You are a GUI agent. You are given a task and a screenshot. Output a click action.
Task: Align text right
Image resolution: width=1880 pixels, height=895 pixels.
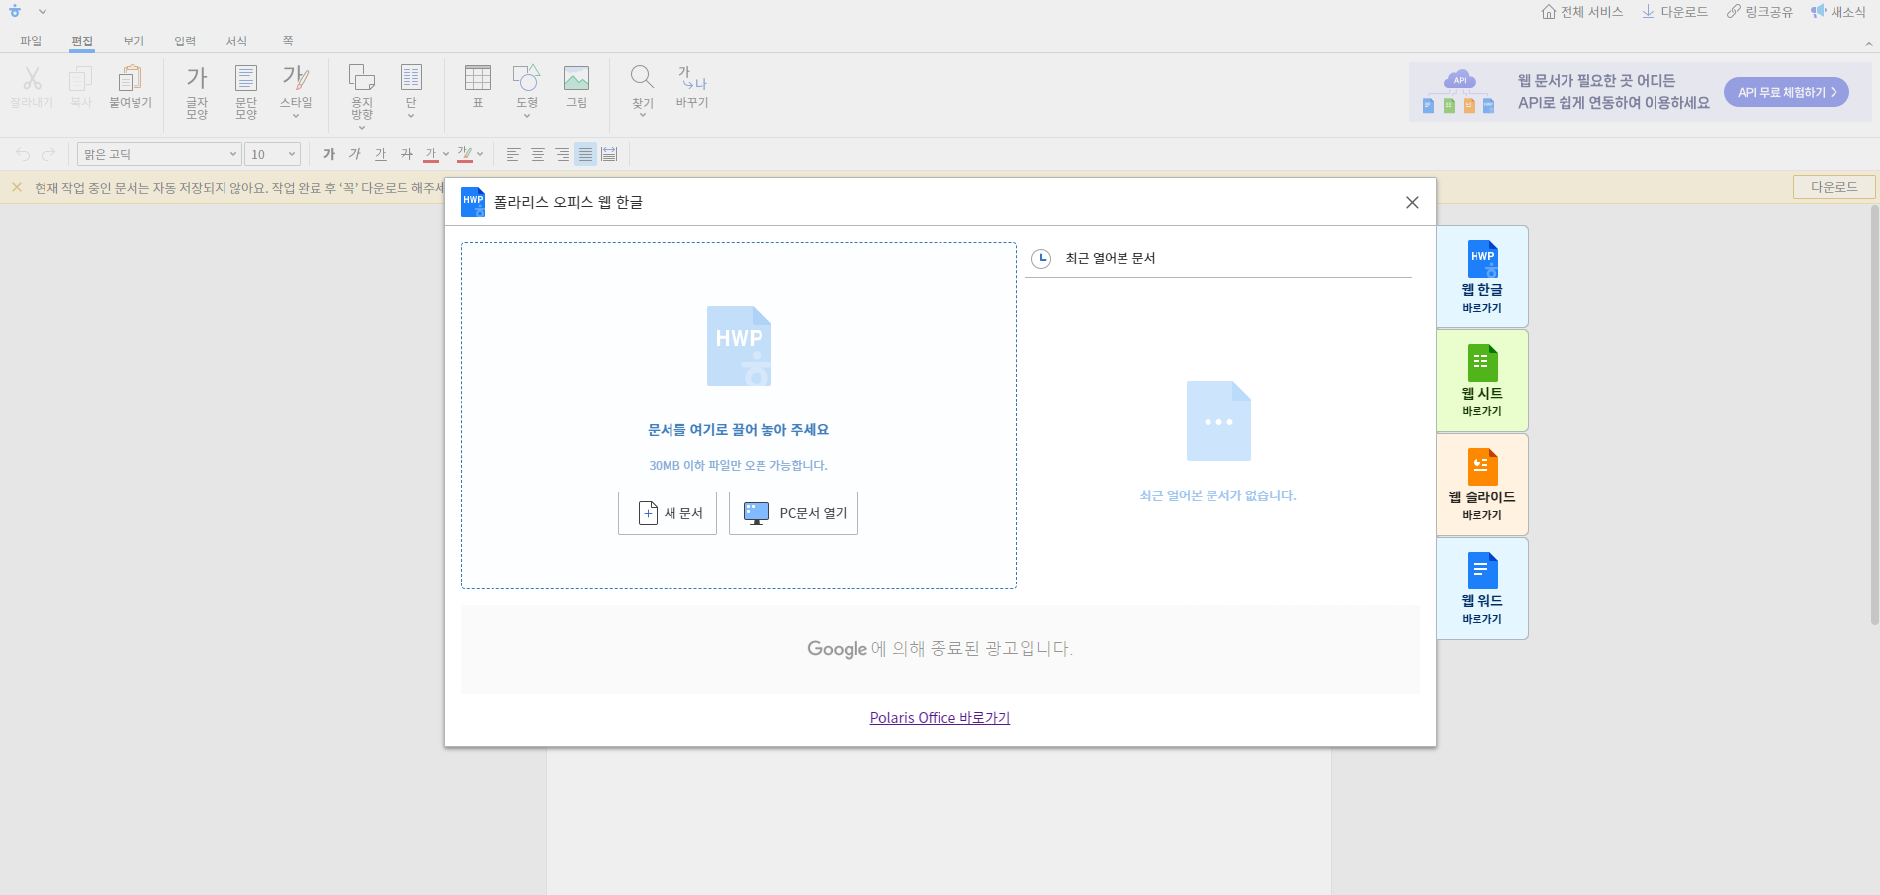[562, 154]
